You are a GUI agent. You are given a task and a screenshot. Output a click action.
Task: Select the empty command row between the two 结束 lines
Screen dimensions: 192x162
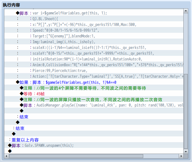(94, 122)
